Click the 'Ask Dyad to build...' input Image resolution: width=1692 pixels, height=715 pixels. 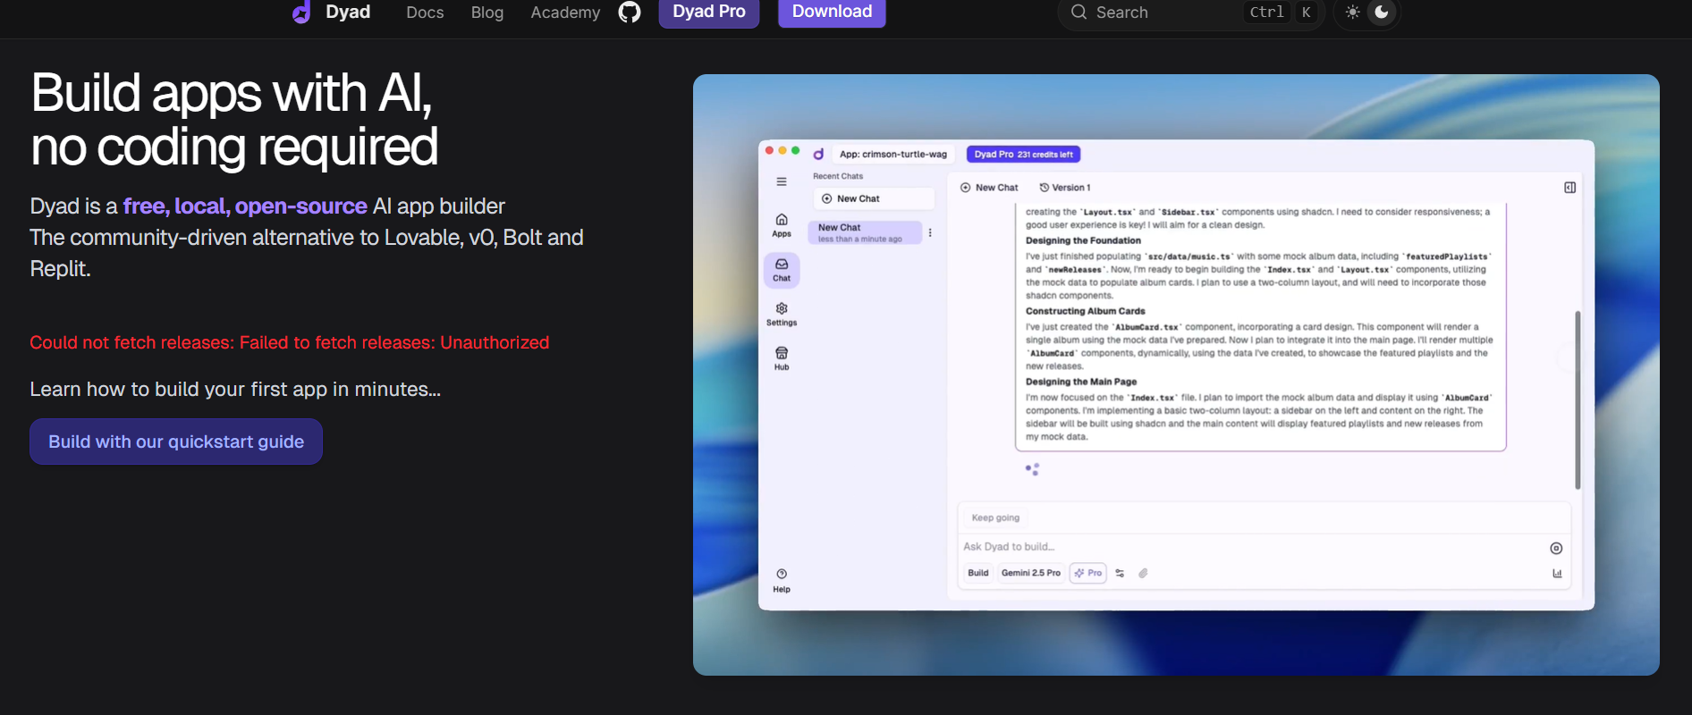pos(1252,547)
